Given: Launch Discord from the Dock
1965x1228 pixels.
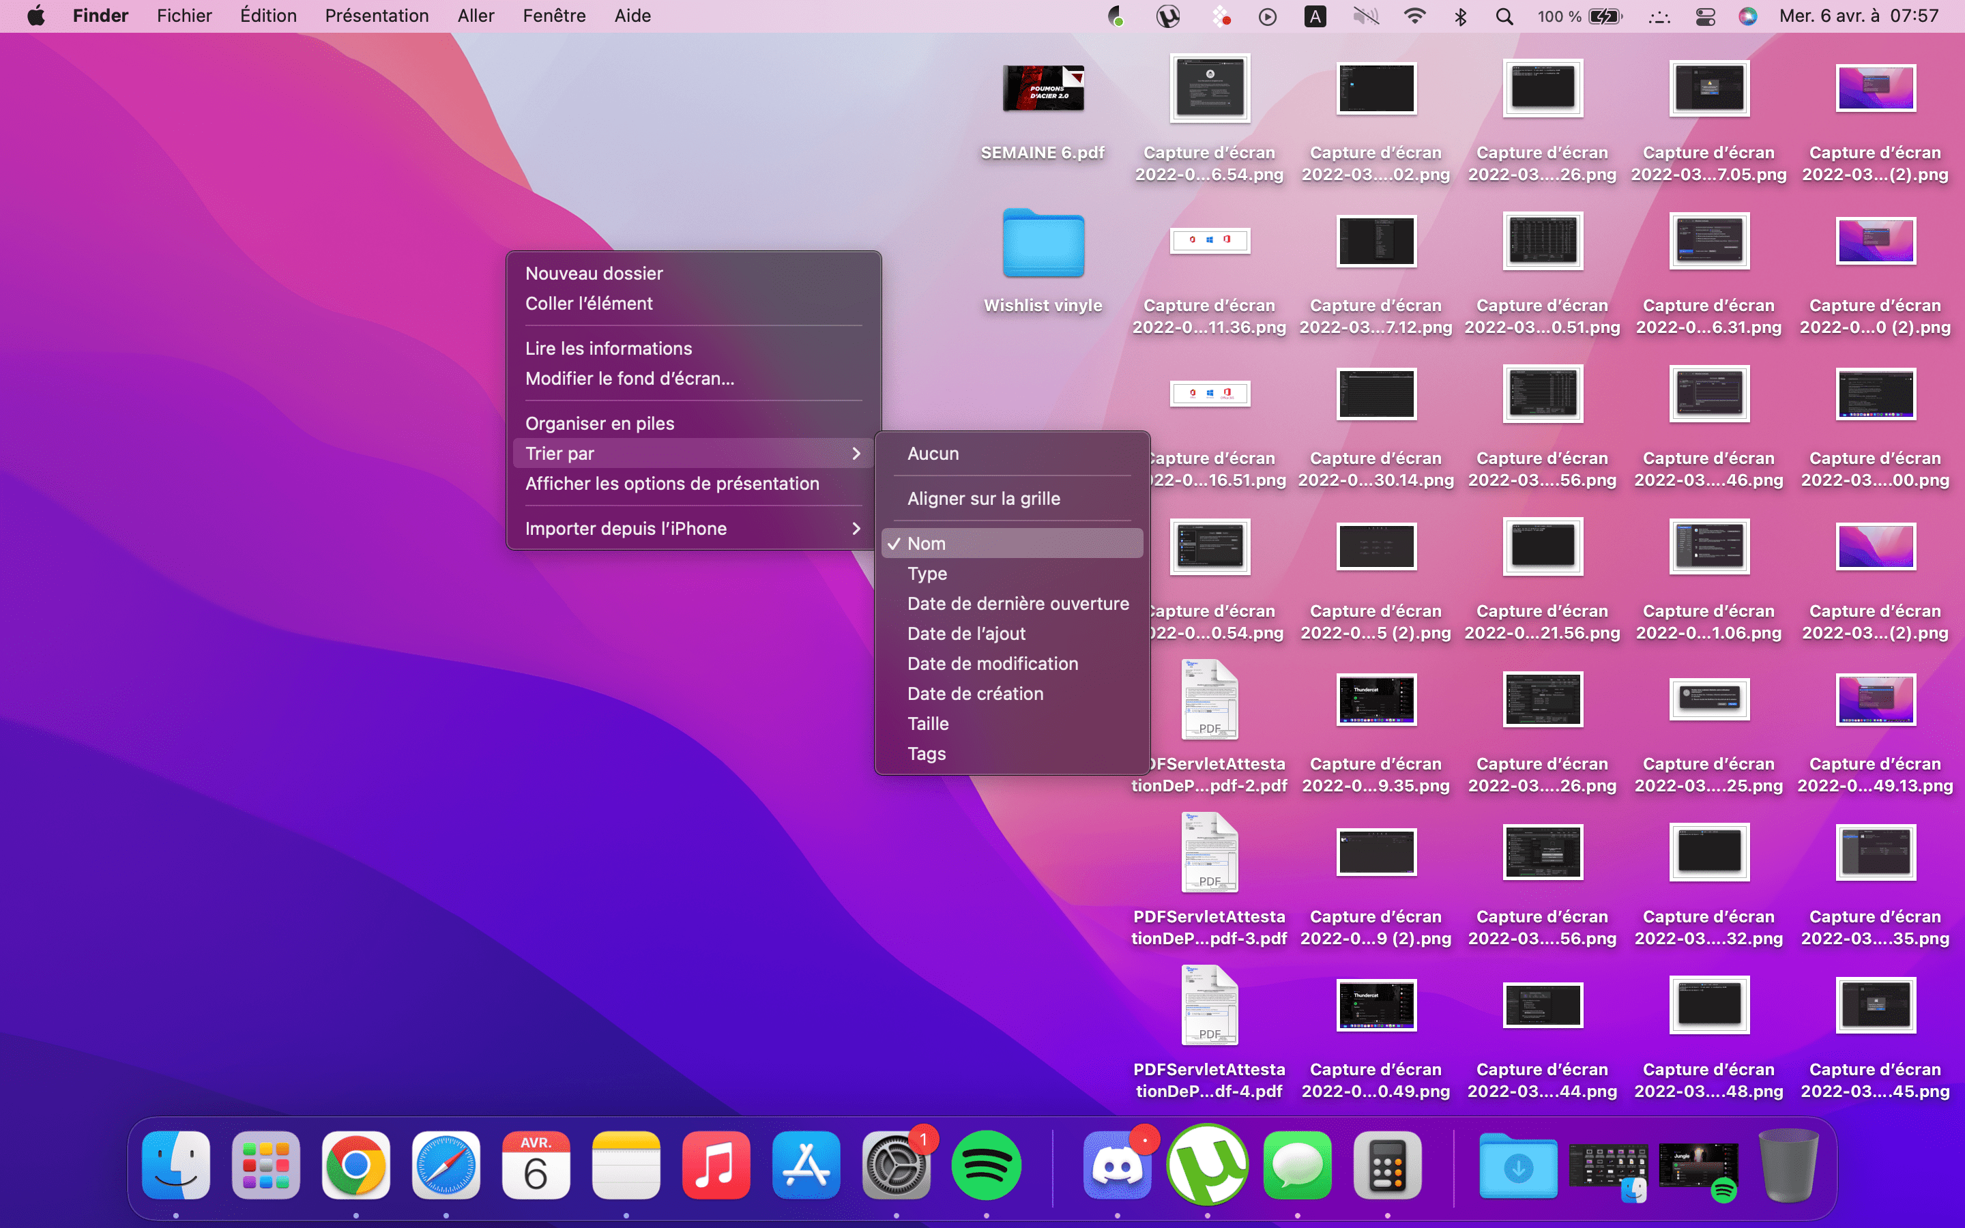Looking at the screenshot, I should [x=1118, y=1165].
